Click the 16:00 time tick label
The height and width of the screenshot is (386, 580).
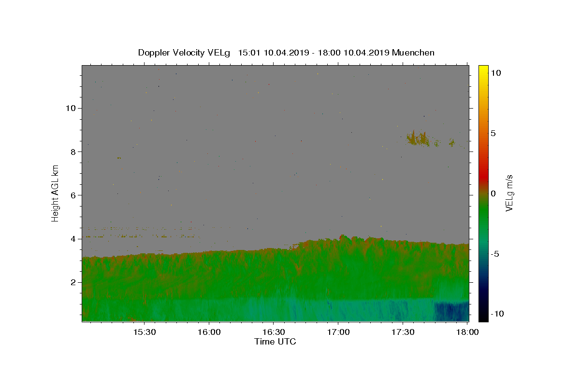(209, 332)
